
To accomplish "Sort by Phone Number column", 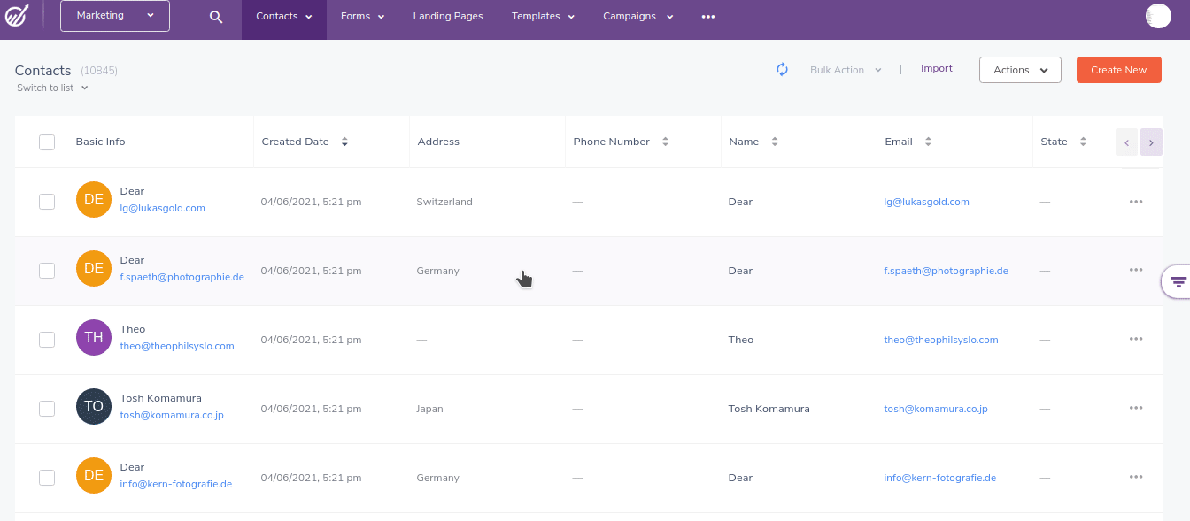I will (665, 142).
